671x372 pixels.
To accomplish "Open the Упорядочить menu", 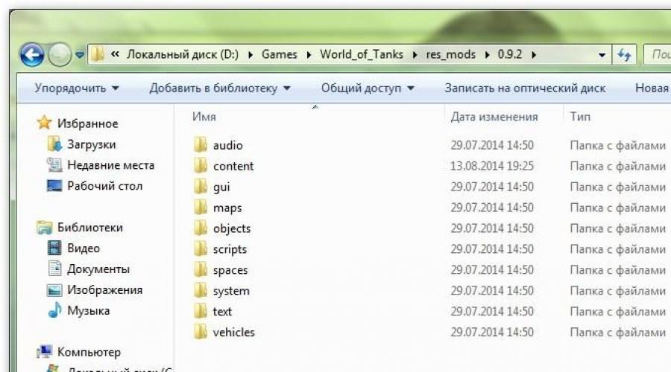I will pos(77,89).
